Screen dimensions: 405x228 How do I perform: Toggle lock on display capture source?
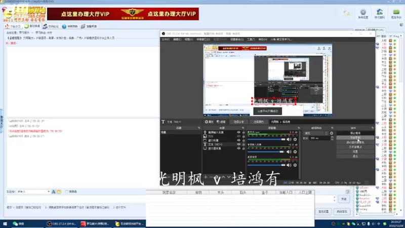[x=244, y=148]
